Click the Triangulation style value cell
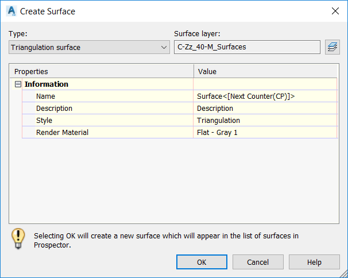Screen dimensions: 348x278 click(x=218, y=121)
